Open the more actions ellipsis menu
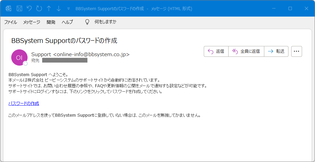The image size is (315, 162). (297, 51)
